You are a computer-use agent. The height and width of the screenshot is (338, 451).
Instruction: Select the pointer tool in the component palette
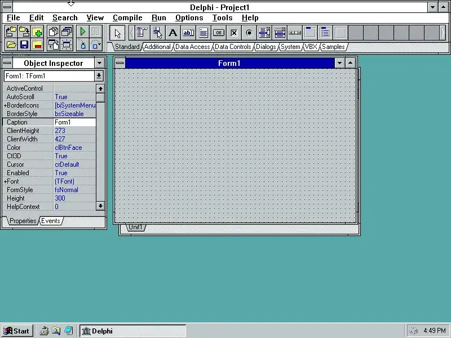coord(117,33)
